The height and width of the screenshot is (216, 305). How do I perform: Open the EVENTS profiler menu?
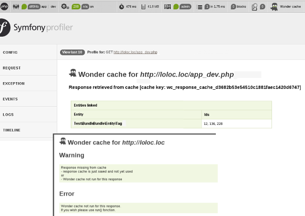tap(29, 99)
